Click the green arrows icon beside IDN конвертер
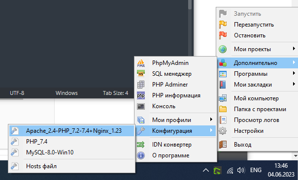This screenshot has height=180, width=298. point(141,145)
